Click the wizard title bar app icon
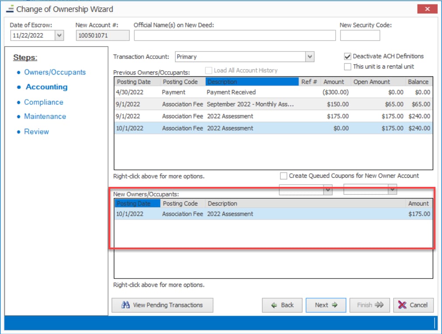Screen dimensions: 442x334 pos(10,9)
